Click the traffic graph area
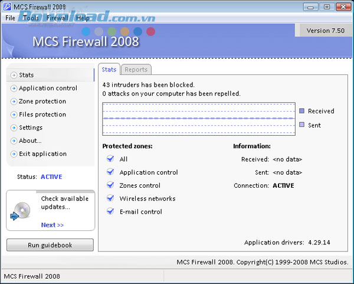Screen dimensions: 354x284 198,118
